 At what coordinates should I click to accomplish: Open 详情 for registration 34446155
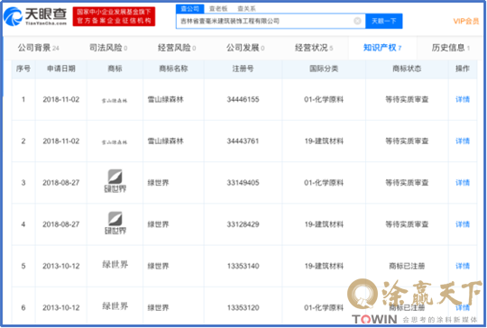click(x=463, y=99)
